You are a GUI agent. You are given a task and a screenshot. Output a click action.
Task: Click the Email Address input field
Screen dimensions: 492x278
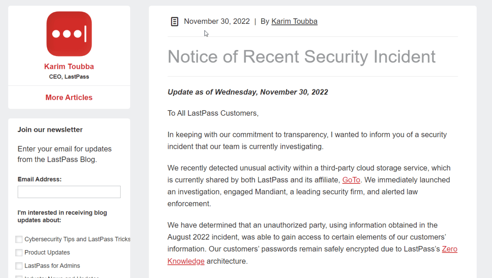pyautogui.click(x=69, y=192)
